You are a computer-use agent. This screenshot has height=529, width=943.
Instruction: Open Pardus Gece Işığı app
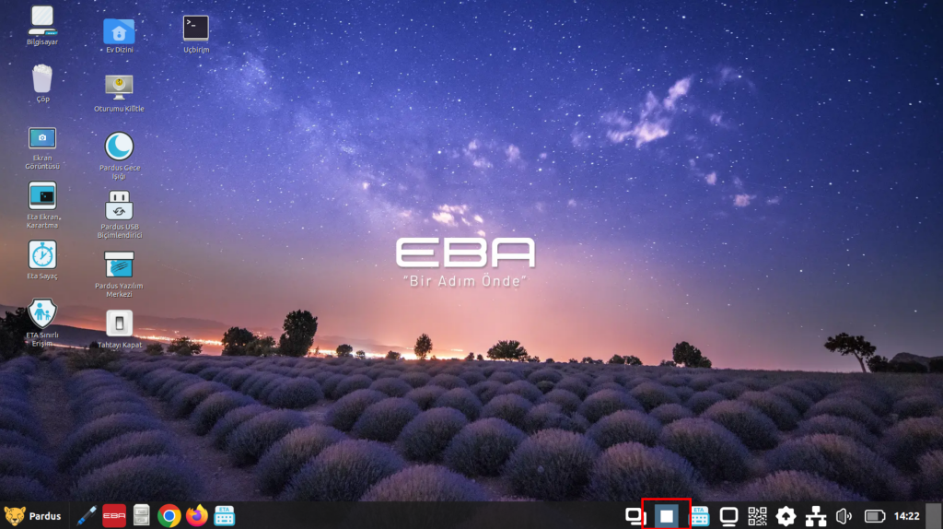[x=119, y=146]
